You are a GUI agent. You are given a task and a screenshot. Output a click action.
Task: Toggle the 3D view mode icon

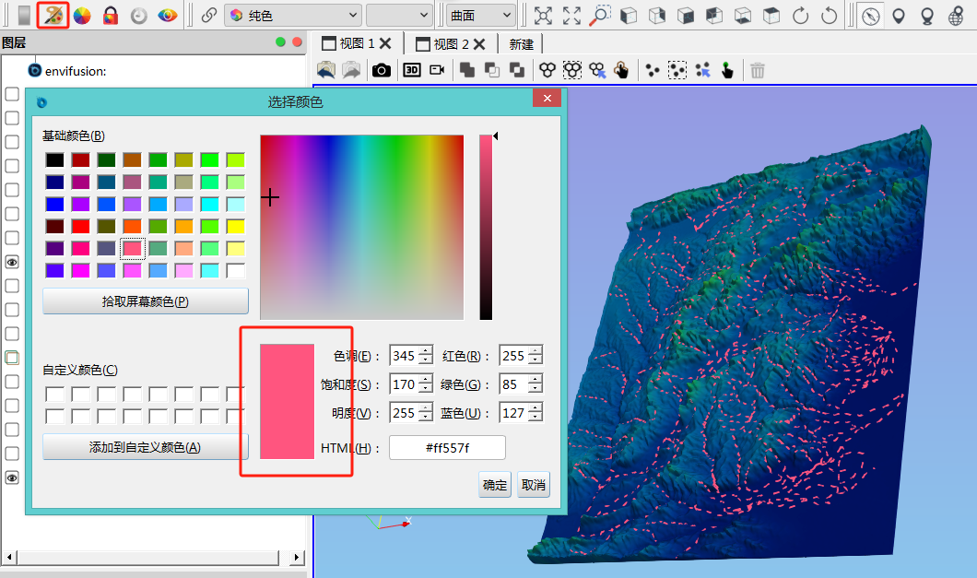tap(411, 70)
